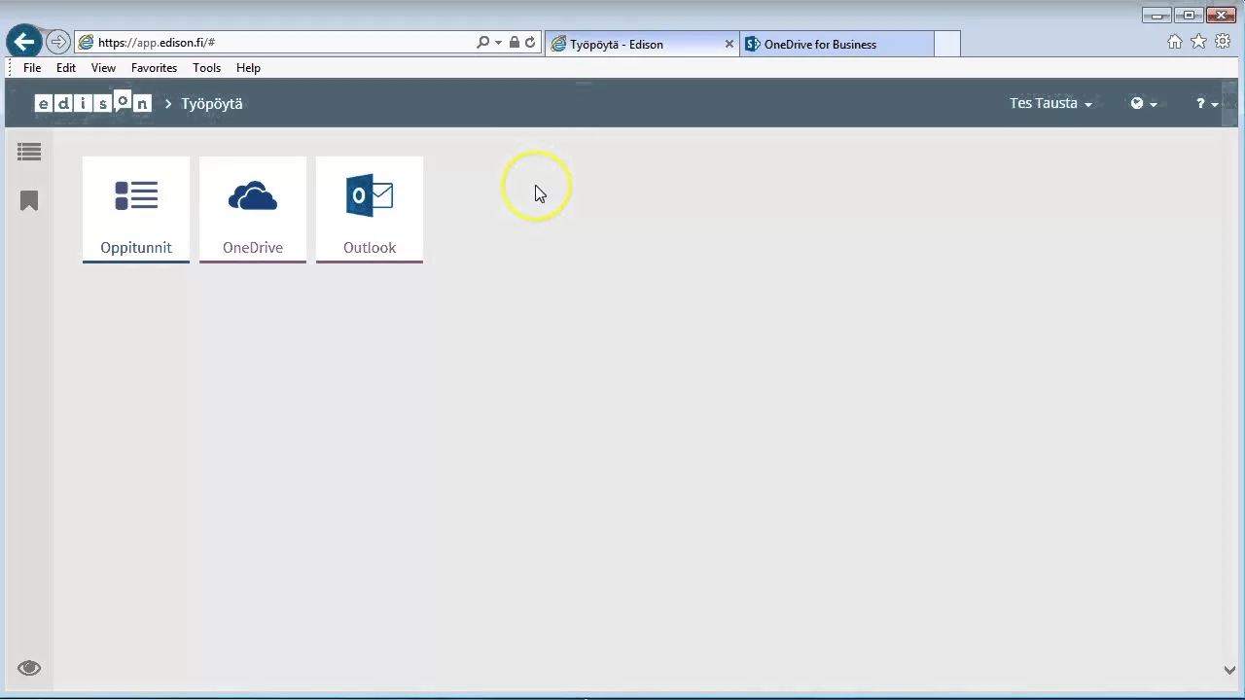This screenshot has height=700, width=1245.
Task: Click the address bar search magnifier
Action: coord(482,43)
